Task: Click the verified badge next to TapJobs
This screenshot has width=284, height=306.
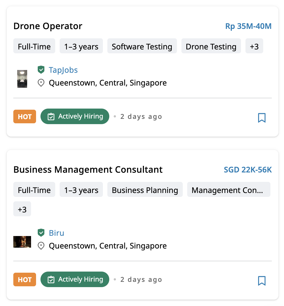Action: click(41, 70)
